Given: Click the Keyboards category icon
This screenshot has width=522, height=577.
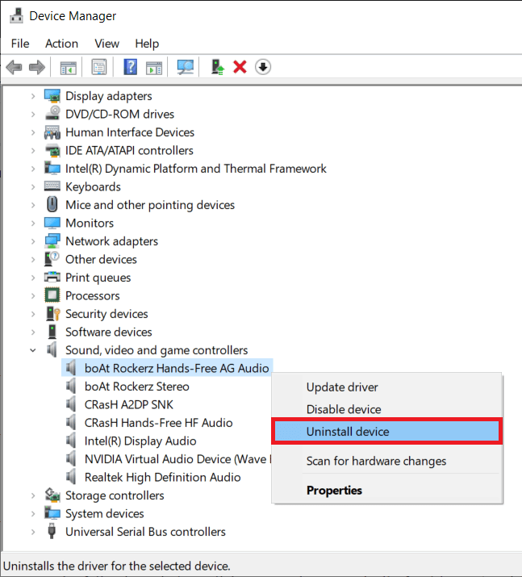Looking at the screenshot, I should click(52, 186).
